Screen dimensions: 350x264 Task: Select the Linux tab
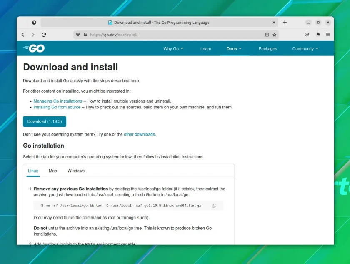pyautogui.click(x=33, y=171)
